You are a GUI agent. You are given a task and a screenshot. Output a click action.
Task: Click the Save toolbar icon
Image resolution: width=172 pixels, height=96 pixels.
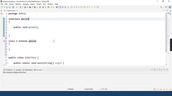pyautogui.click(x=7, y=7)
